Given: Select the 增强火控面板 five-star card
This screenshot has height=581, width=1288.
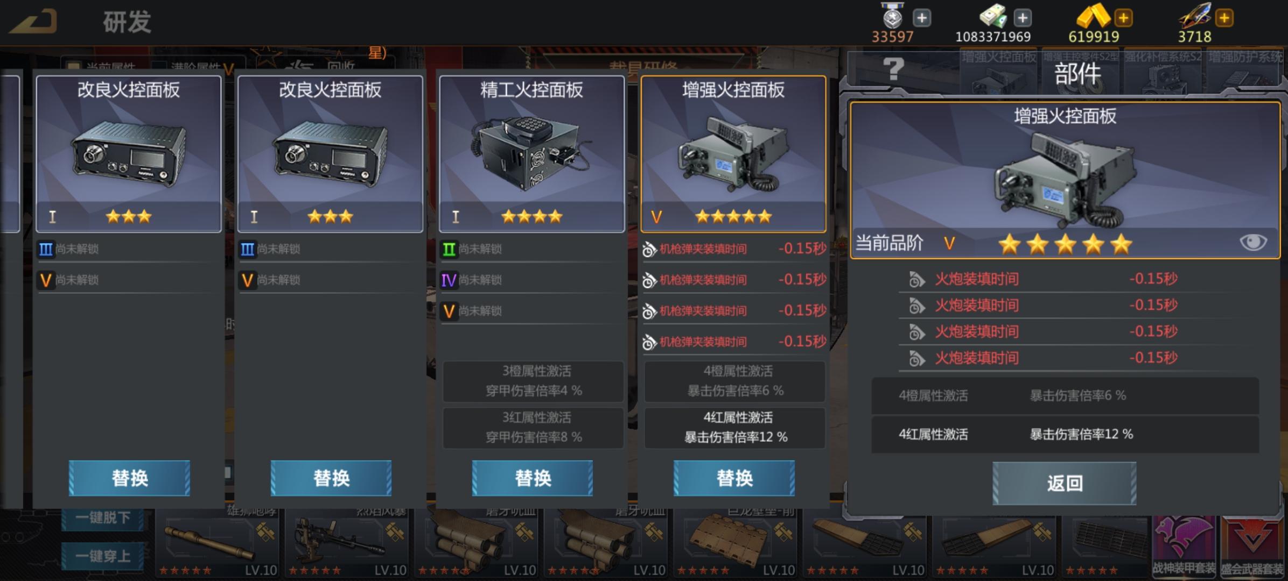Looking at the screenshot, I should pyautogui.click(x=733, y=154).
